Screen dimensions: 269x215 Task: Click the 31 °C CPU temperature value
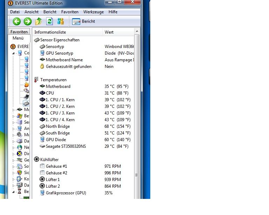[116, 93]
